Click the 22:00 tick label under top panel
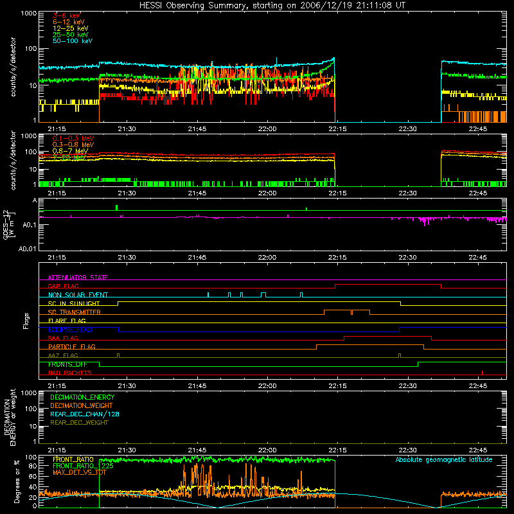 (x=267, y=129)
